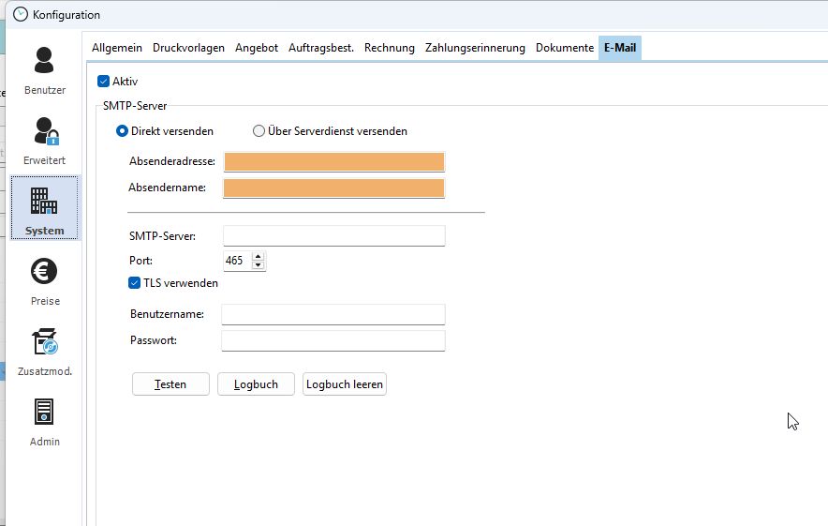Open the Benutzer section icon

pyautogui.click(x=44, y=60)
